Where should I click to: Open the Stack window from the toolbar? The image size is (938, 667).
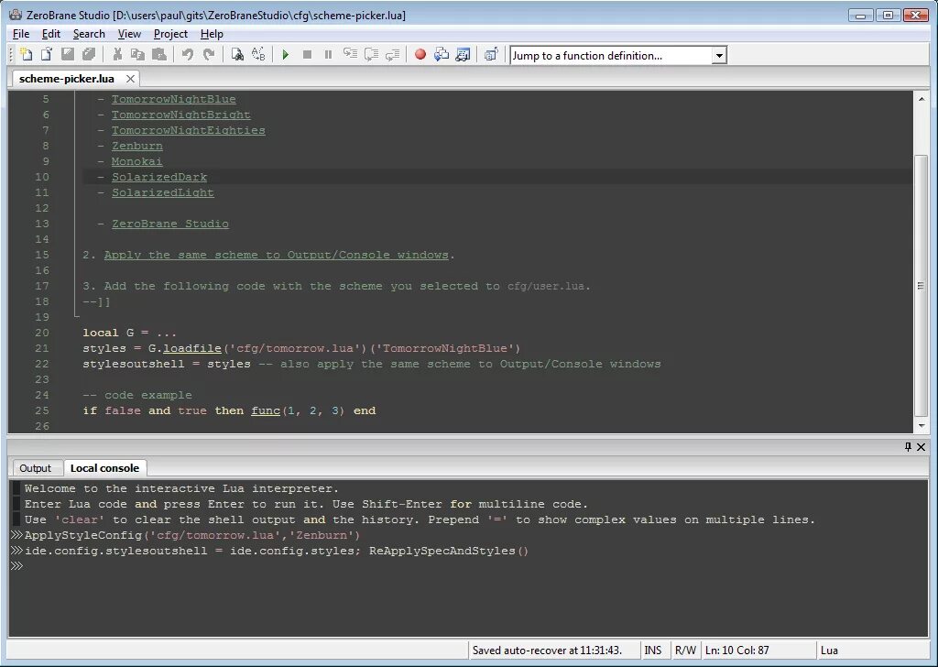tap(442, 54)
